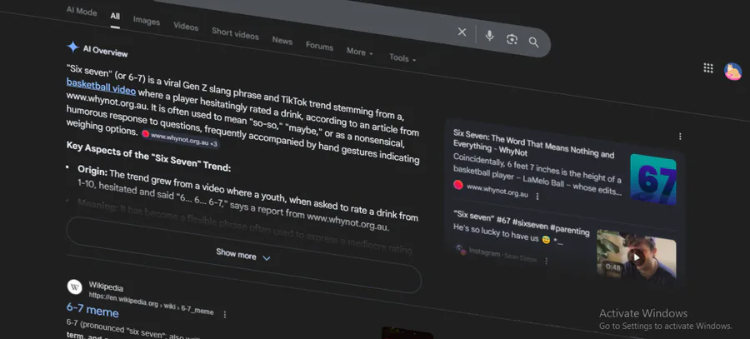Image resolution: width=750 pixels, height=339 pixels.
Task: Switch to AI Mode tab
Action: point(82,12)
